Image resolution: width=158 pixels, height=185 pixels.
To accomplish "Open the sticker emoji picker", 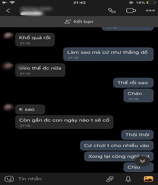I will click(9, 179).
